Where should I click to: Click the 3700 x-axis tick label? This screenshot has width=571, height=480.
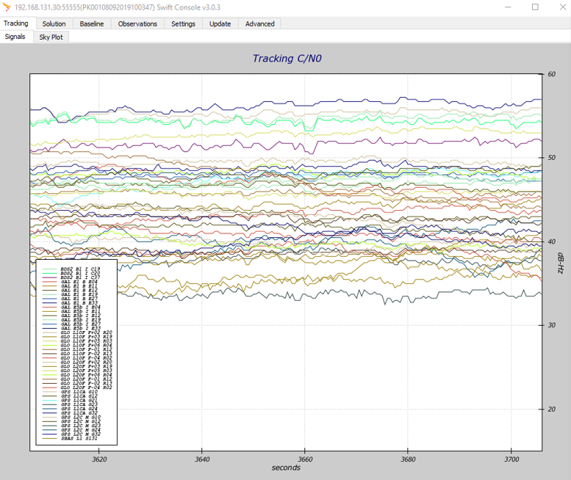[x=511, y=459]
